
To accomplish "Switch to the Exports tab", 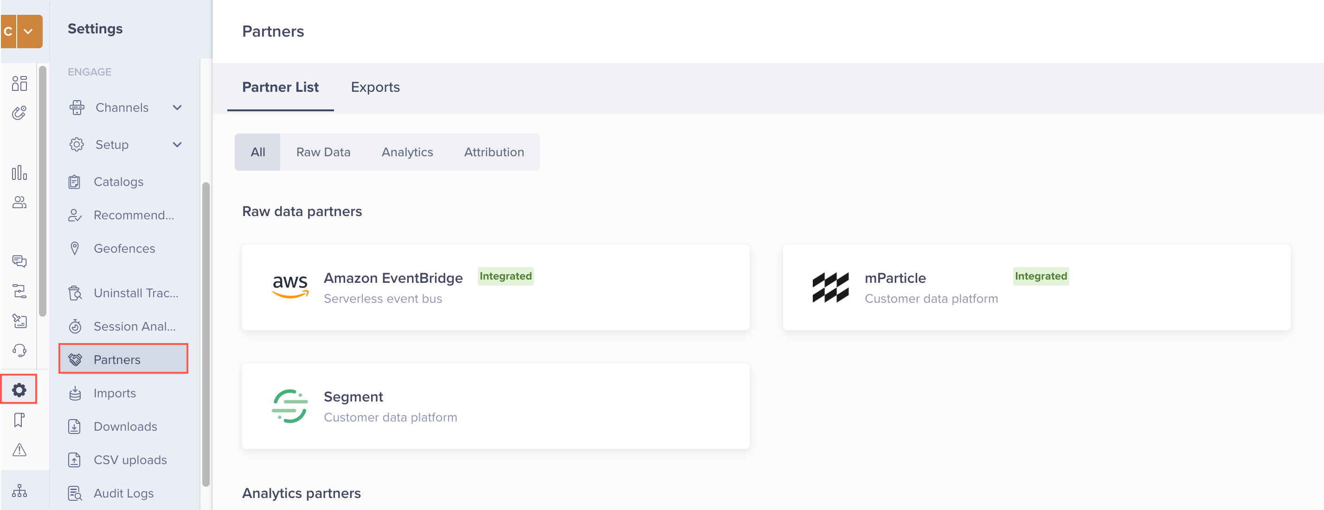I will coord(375,87).
